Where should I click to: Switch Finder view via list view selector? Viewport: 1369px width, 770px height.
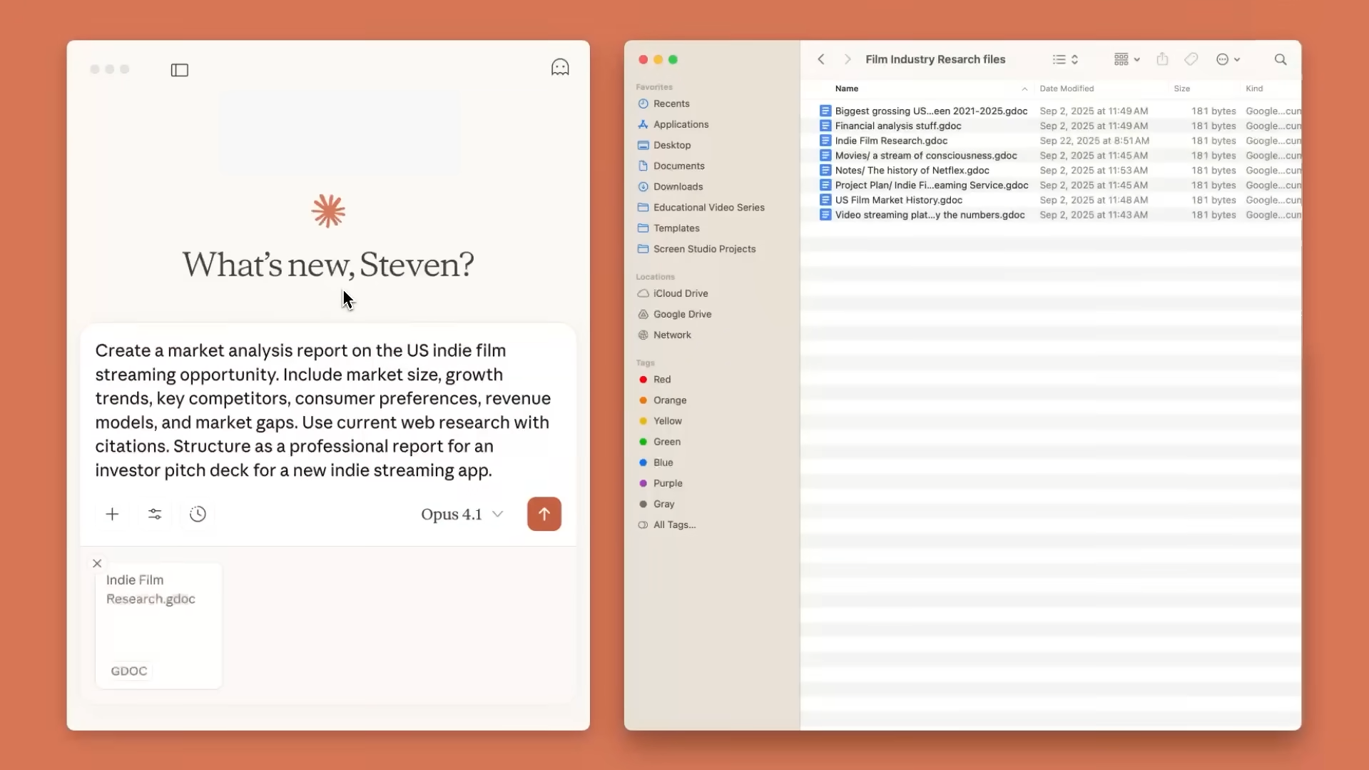coord(1064,60)
